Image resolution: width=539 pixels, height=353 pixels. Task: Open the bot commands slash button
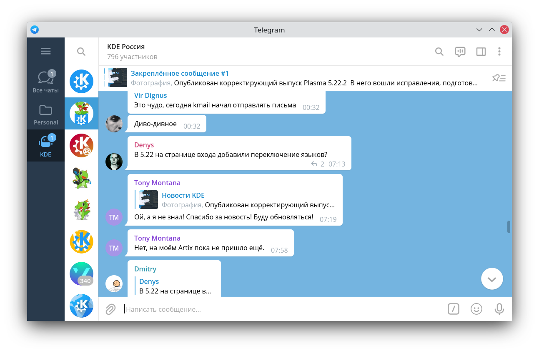pos(454,309)
